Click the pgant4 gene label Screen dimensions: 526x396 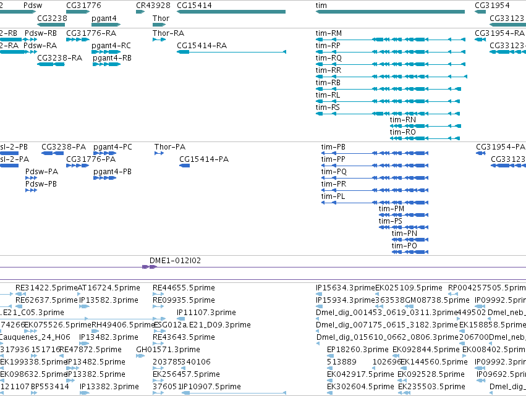tap(104, 19)
